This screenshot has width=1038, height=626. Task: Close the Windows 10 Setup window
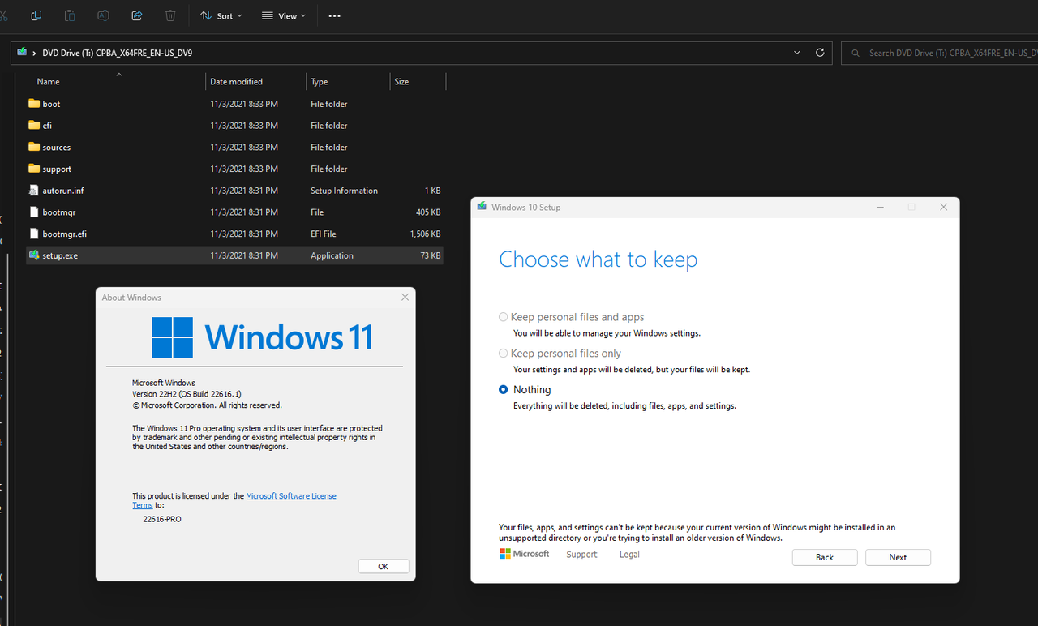tap(943, 208)
